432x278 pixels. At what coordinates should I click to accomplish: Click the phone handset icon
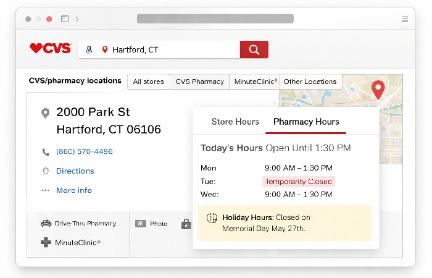pyautogui.click(x=46, y=152)
